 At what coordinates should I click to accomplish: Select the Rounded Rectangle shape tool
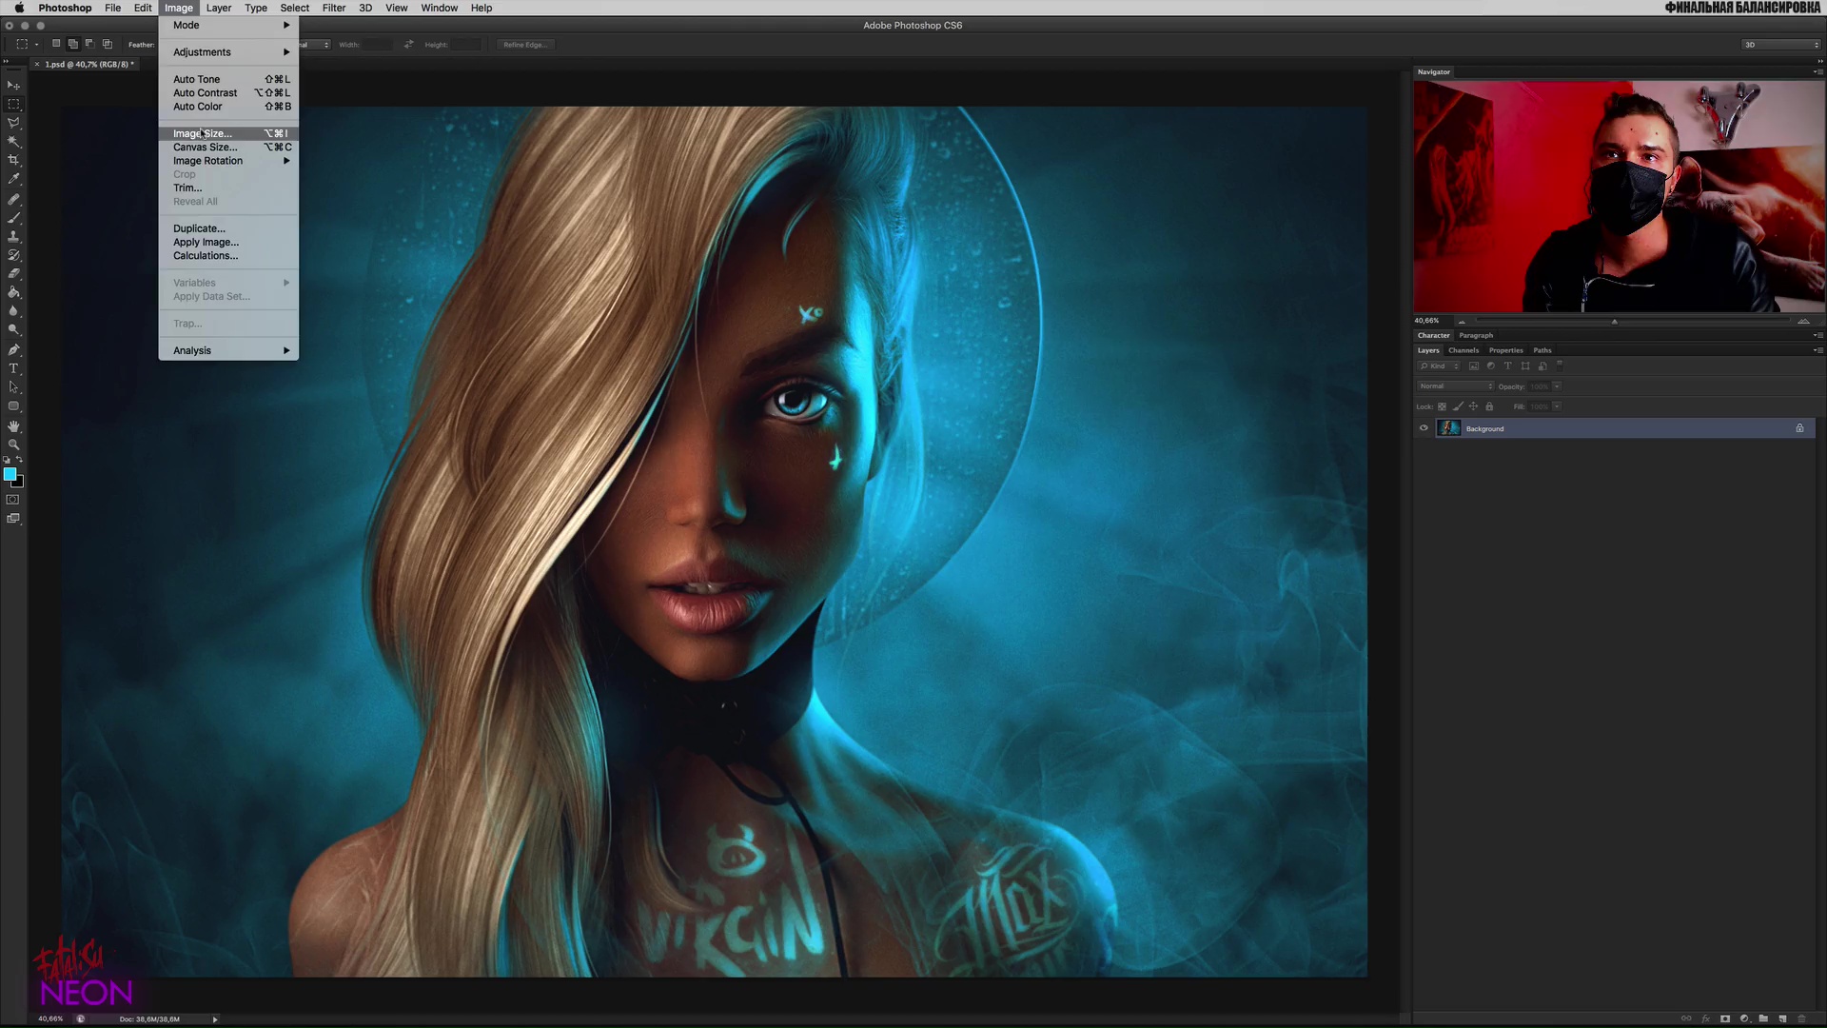click(x=13, y=406)
